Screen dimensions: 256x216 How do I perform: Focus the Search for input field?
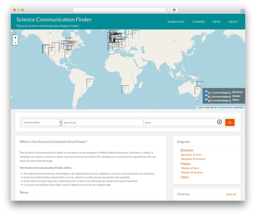(x=102, y=123)
